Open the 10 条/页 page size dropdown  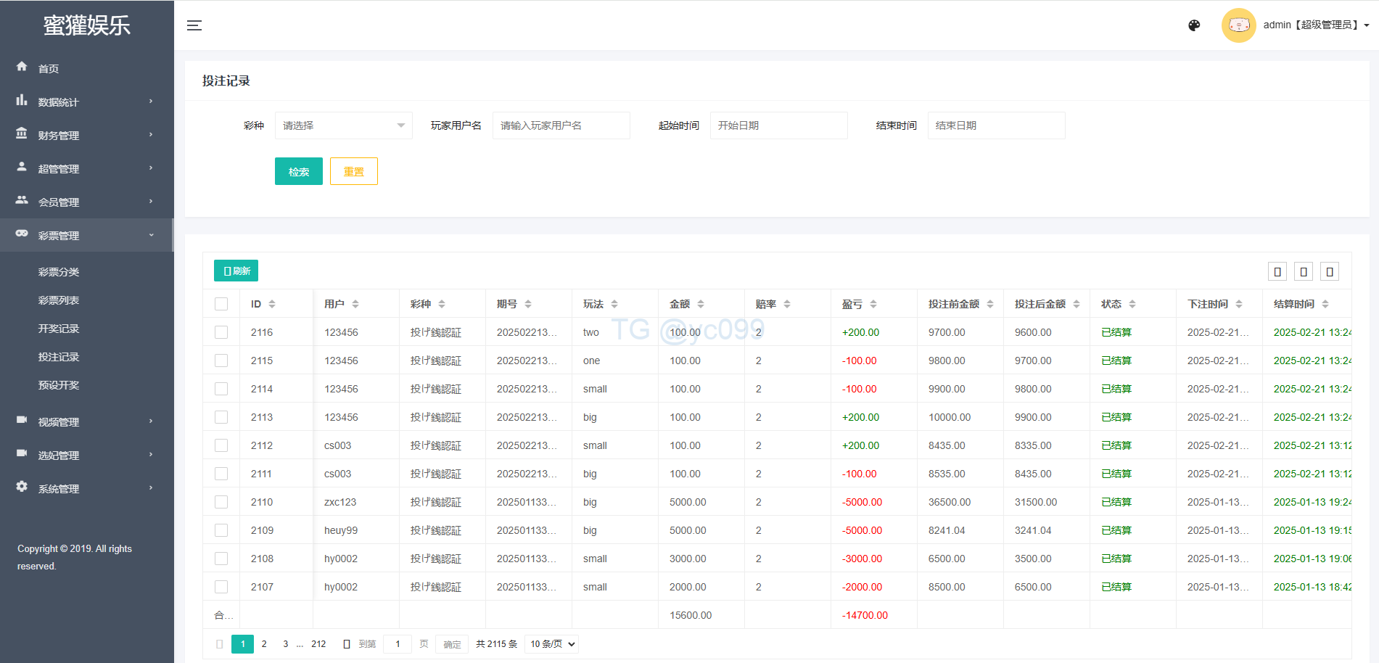pyautogui.click(x=551, y=644)
